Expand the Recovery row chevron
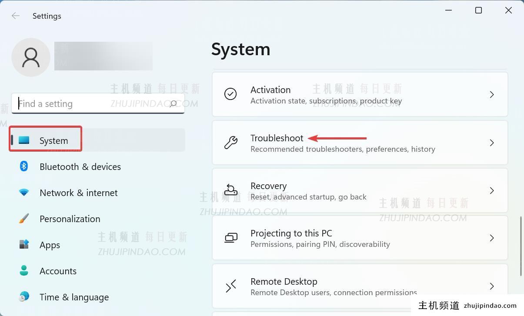Image resolution: width=524 pixels, height=316 pixels. pyautogui.click(x=492, y=190)
